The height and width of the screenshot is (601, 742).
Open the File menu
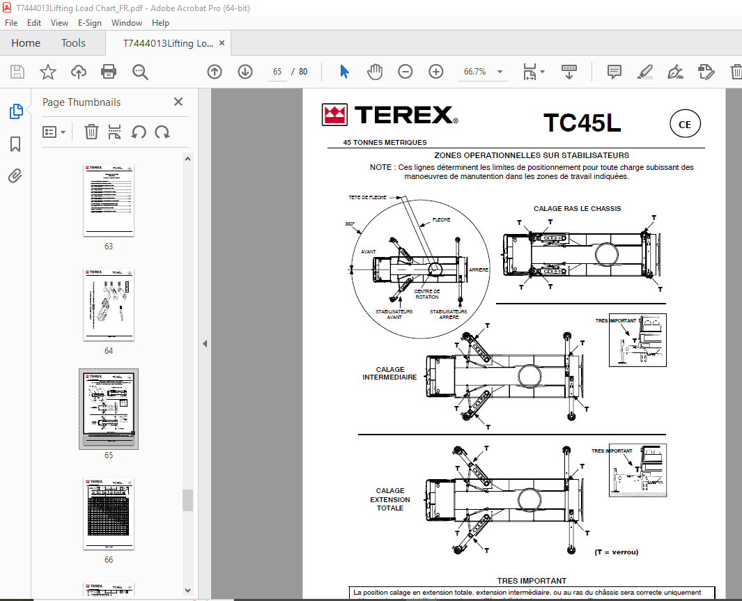(11, 23)
